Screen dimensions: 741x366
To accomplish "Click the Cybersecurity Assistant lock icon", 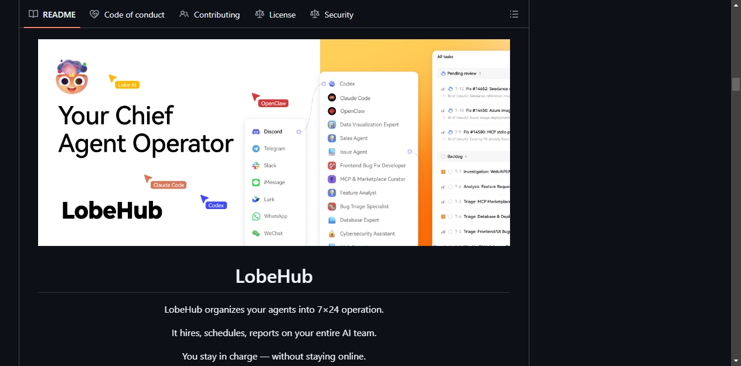I will point(332,234).
